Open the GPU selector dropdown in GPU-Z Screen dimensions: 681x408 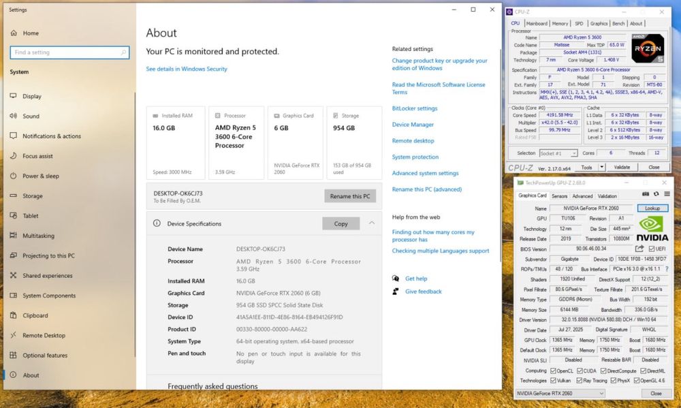coord(560,394)
